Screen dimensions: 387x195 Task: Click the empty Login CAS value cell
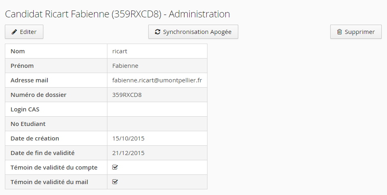(157, 109)
